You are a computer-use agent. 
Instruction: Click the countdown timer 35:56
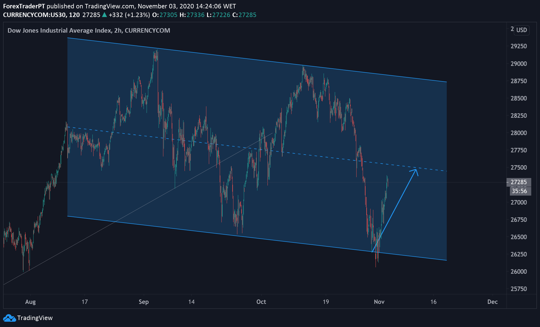[519, 191]
